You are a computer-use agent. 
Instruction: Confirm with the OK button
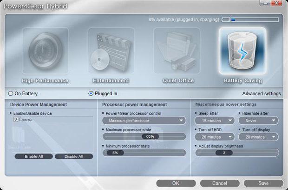[176, 183]
